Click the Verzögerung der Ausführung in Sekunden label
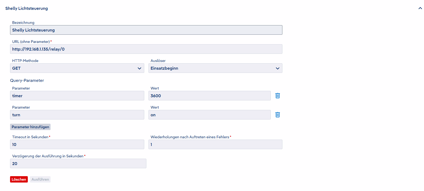Image resolution: width=424 pixels, height=191 pixels. click(48, 156)
